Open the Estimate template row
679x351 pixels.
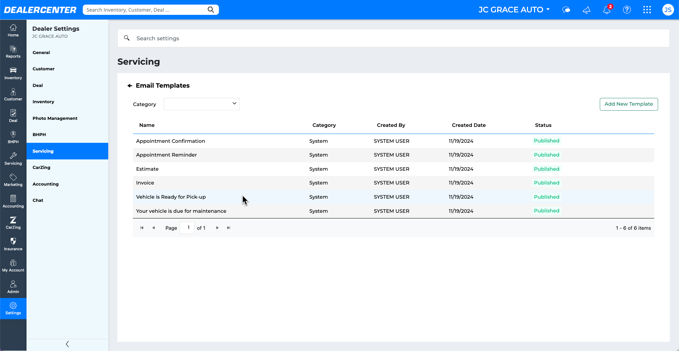point(393,169)
